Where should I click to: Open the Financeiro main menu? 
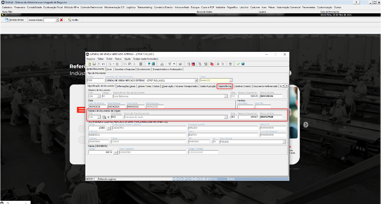[19, 7]
